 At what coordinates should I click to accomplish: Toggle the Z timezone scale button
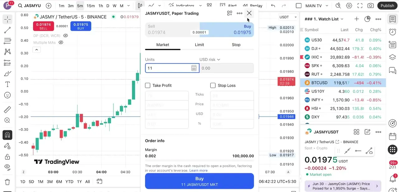point(23,172)
